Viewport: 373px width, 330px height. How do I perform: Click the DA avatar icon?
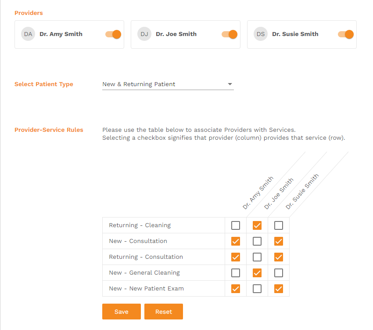tap(28, 34)
